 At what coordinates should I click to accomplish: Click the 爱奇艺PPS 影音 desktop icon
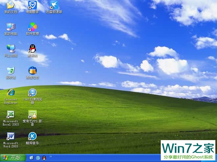tap(32, 115)
